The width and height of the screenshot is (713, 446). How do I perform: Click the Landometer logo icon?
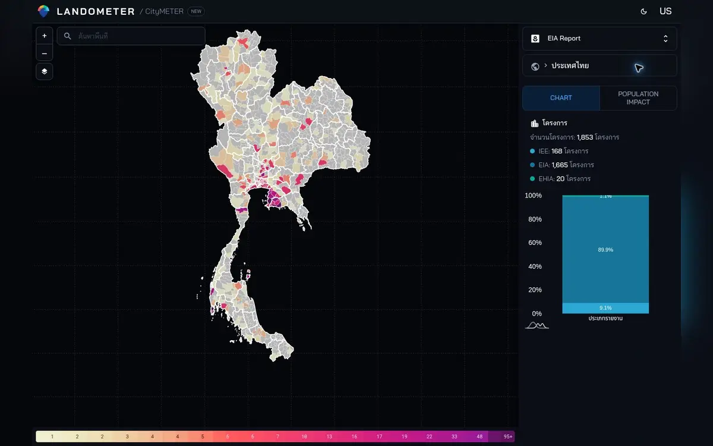pos(43,11)
